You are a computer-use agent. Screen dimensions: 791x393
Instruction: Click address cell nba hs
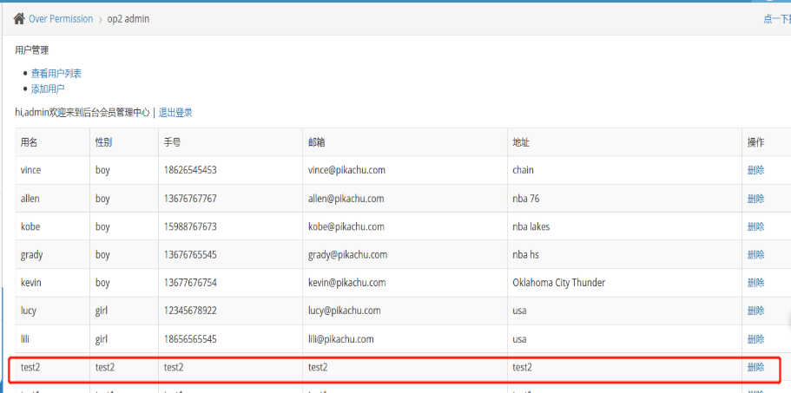[525, 255]
